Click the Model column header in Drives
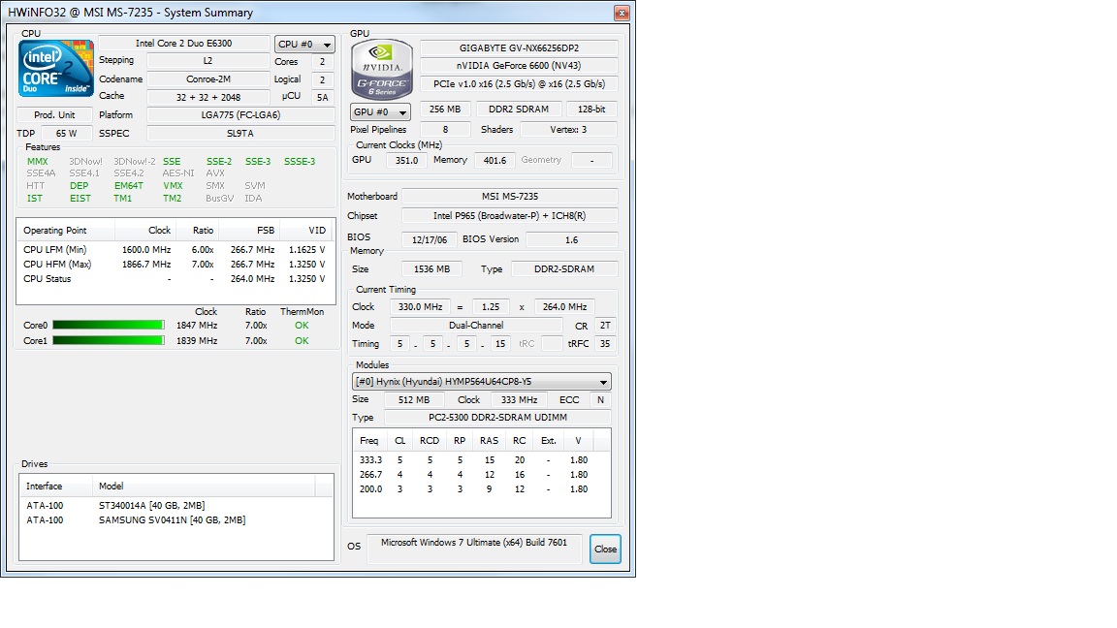This screenshot has height=628, width=1117. [204, 487]
